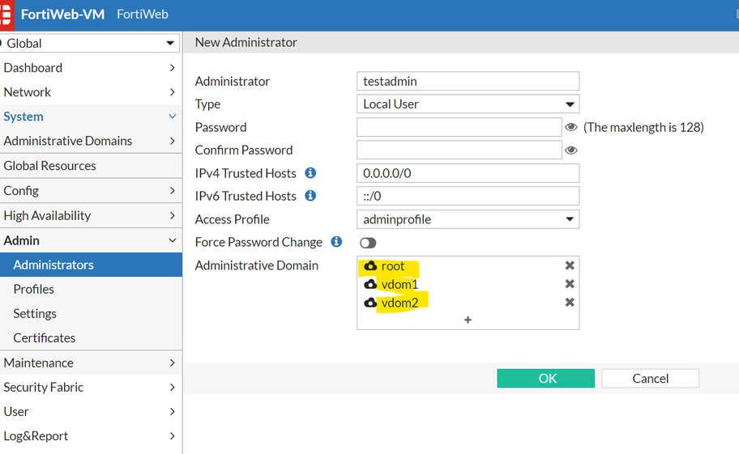The image size is (739, 454).
Task: Open the Global domain selector dropdown
Action: (x=90, y=43)
